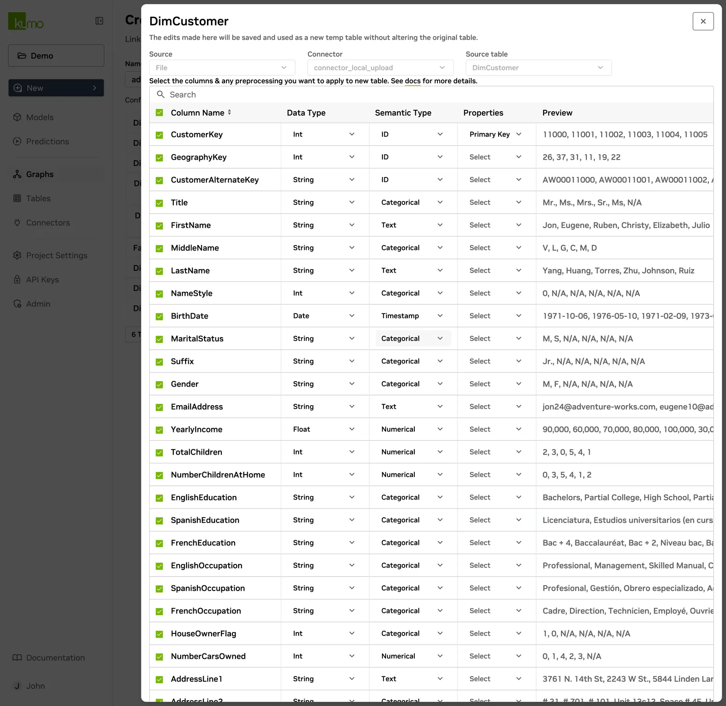Screen dimensions: 726x706
Task: Uncheck the BirthDate column checkbox
Action: [x=159, y=316]
